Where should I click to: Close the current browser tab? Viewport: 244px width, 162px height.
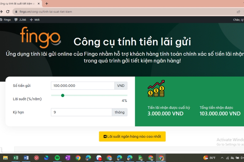click(x=39, y=4)
